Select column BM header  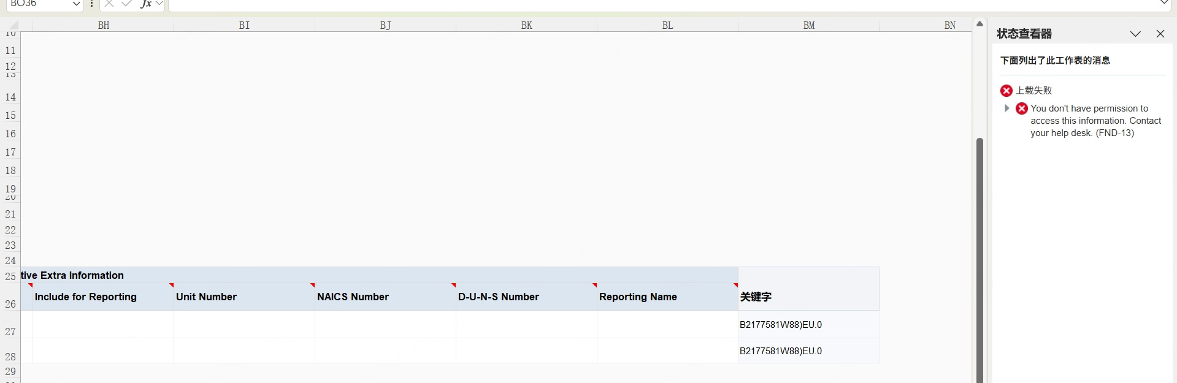click(x=809, y=25)
